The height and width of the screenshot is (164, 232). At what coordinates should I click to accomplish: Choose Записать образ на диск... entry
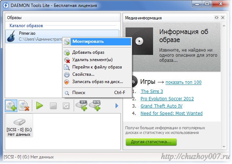pyautogui.click(x=97, y=82)
